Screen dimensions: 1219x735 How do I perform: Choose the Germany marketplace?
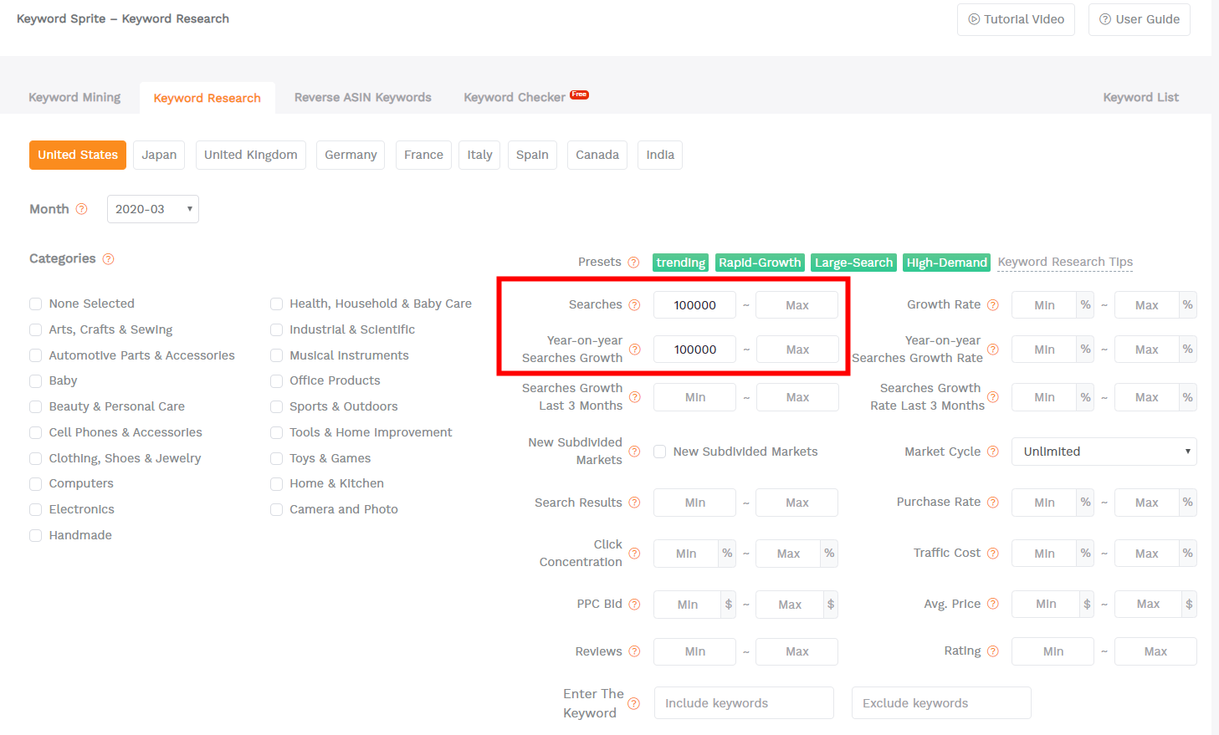[x=351, y=155]
